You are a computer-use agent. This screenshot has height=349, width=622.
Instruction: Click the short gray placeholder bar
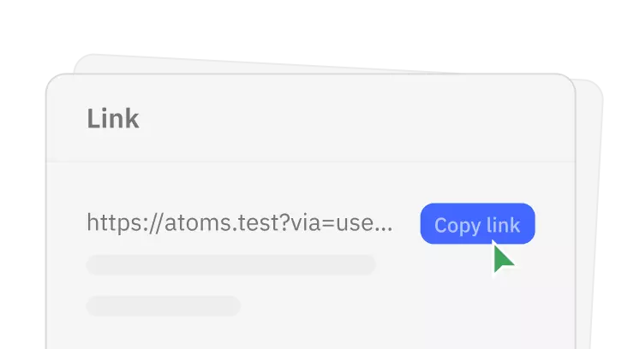coord(163,305)
